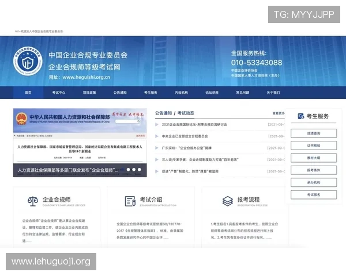The width and height of the screenshot is (346, 276).
Task: Open news 广东深圳:"企业合规办公室"揭牌
Action: (187, 148)
